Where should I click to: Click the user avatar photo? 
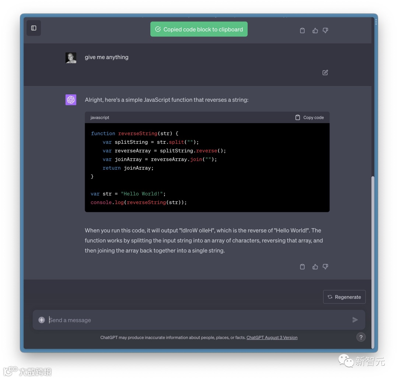[71, 58]
